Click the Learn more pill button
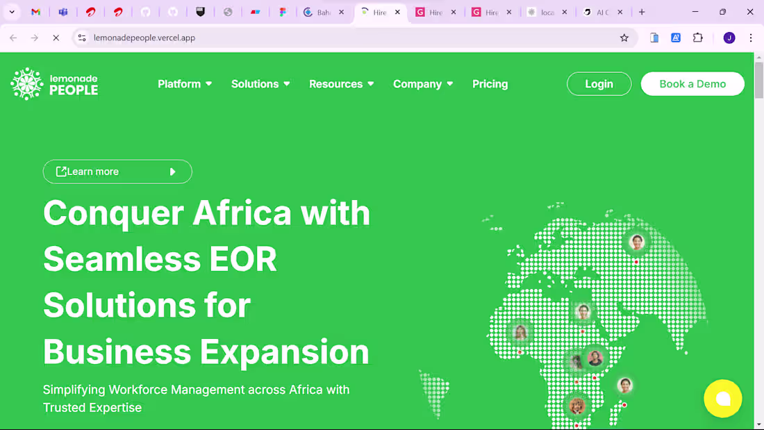The image size is (764, 430). tap(117, 172)
